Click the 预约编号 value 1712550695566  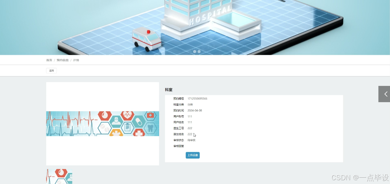[x=197, y=98]
